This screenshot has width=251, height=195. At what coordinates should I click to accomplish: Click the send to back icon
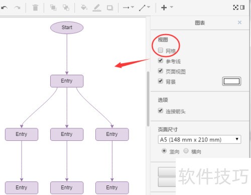click(x=66, y=8)
